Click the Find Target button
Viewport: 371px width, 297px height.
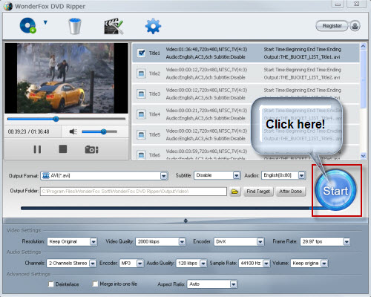pyautogui.click(x=258, y=192)
